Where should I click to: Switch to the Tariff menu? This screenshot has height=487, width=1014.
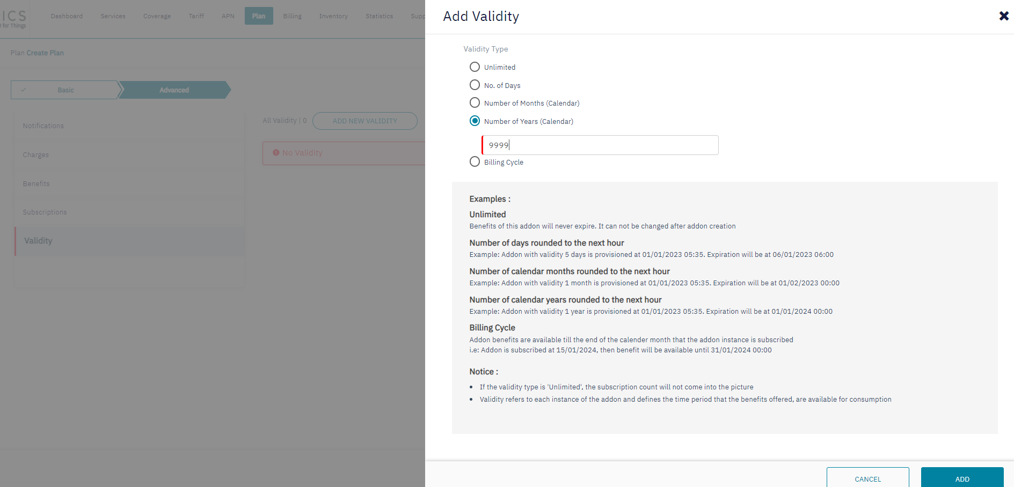point(196,16)
